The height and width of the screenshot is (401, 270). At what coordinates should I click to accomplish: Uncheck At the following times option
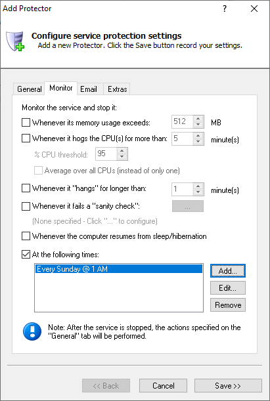coord(26,255)
